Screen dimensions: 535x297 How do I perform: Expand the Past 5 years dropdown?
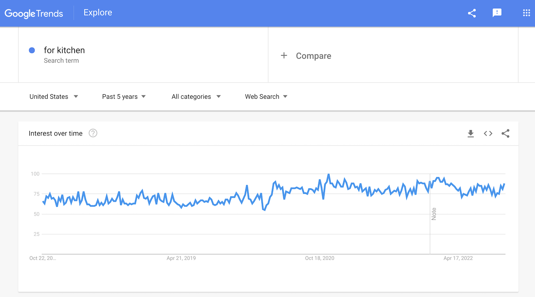point(124,96)
